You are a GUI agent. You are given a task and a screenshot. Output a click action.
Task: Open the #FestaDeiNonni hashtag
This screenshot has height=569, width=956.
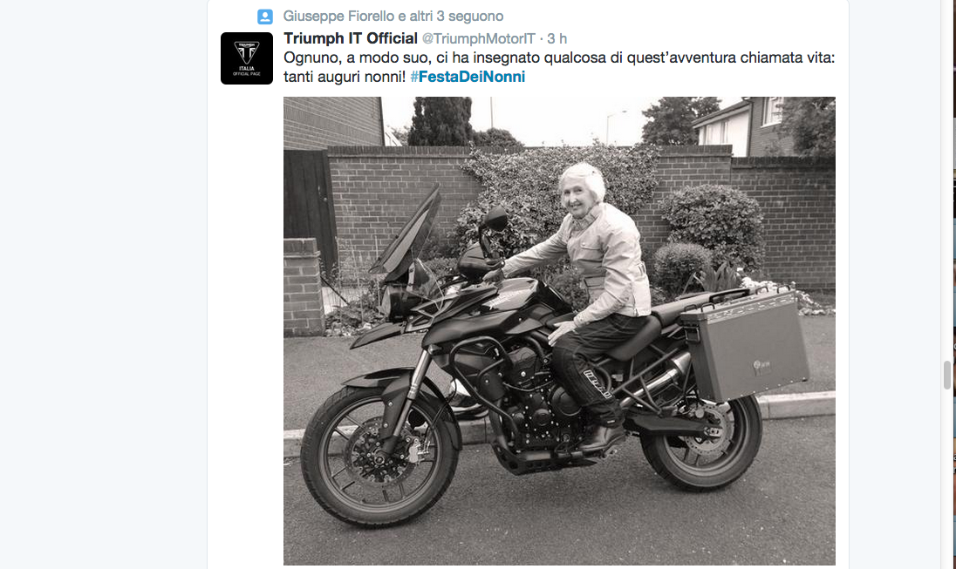pos(468,77)
